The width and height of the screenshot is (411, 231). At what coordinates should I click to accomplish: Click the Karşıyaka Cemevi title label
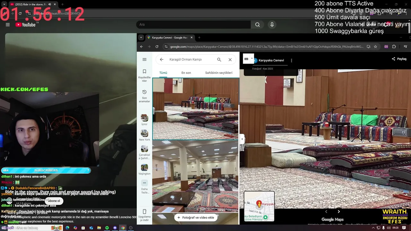point(271,60)
